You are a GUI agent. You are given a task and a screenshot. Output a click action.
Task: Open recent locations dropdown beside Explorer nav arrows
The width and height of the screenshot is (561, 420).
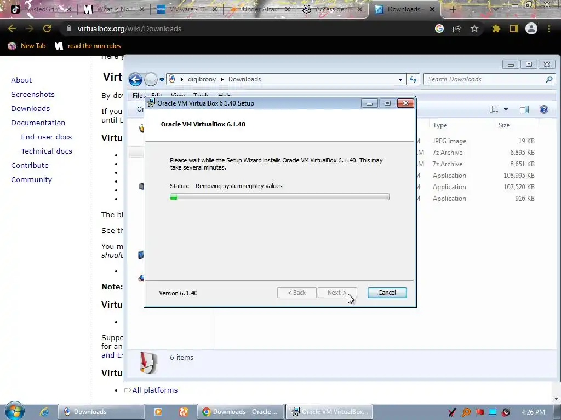[162, 80]
